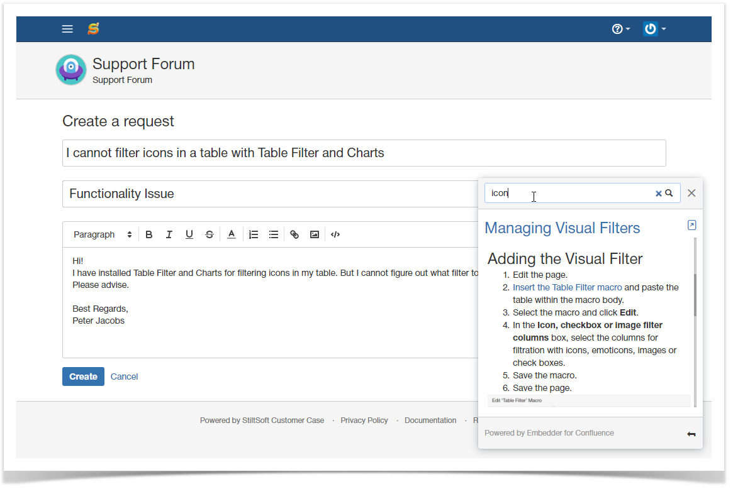Viewport: 733px width, 489px height.
Task: Click the request summary input field
Action: point(364,153)
